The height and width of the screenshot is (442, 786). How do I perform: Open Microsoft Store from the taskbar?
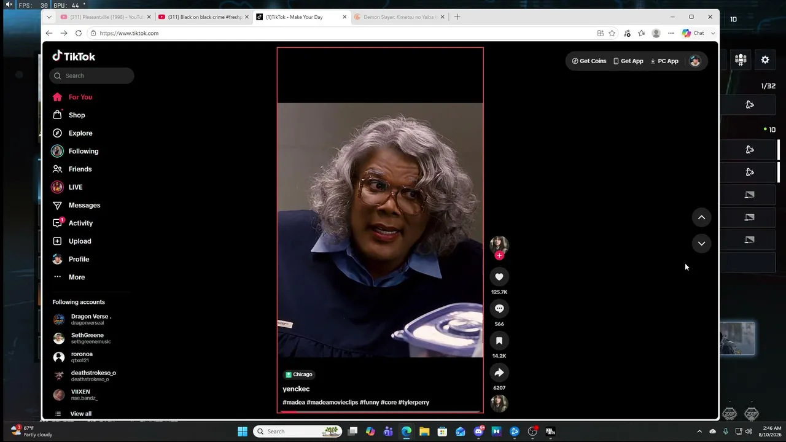pos(442,432)
